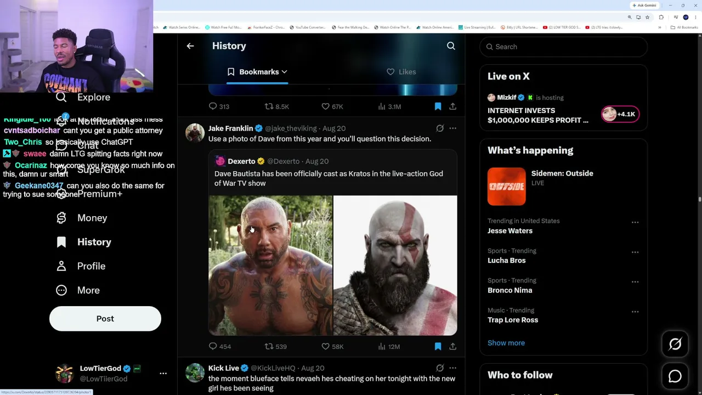
Task: Open Jake Franklin's profile name link
Action: tap(230, 128)
